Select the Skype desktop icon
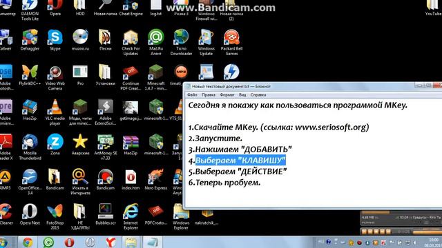Viewport: 442px width, 248px height. click(x=55, y=40)
